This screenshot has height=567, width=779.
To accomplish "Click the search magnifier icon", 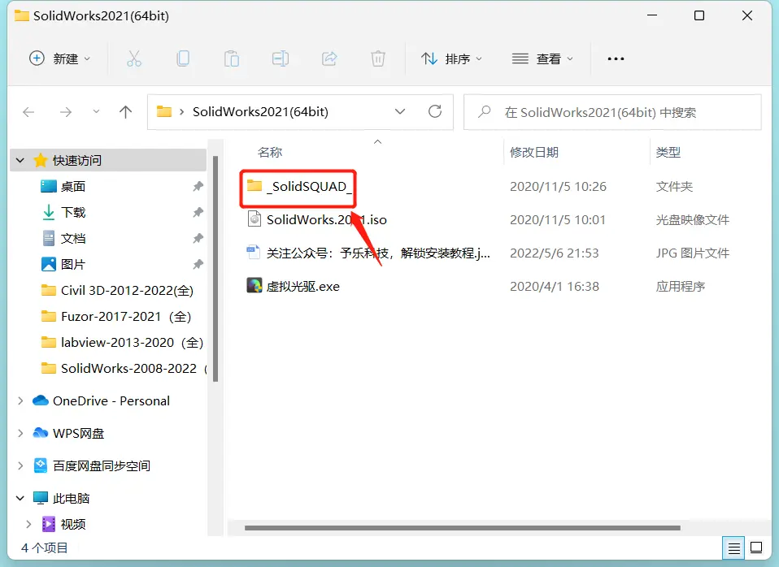I will tap(485, 112).
